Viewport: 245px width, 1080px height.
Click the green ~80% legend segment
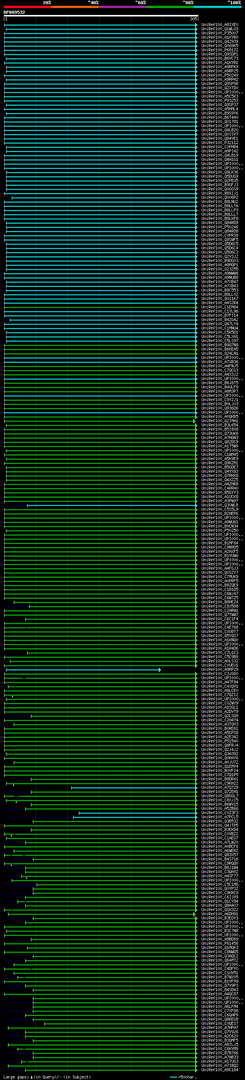click(x=170, y=7)
